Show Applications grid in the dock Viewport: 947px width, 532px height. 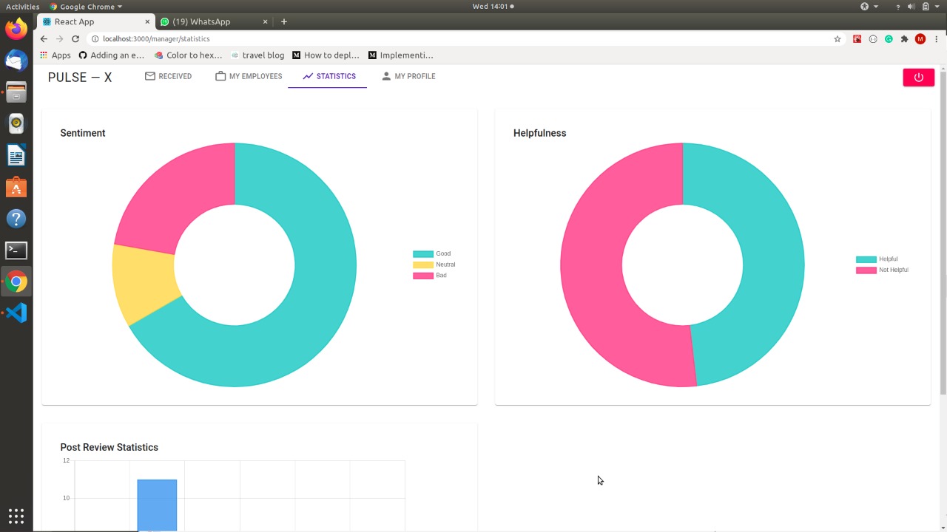16,516
